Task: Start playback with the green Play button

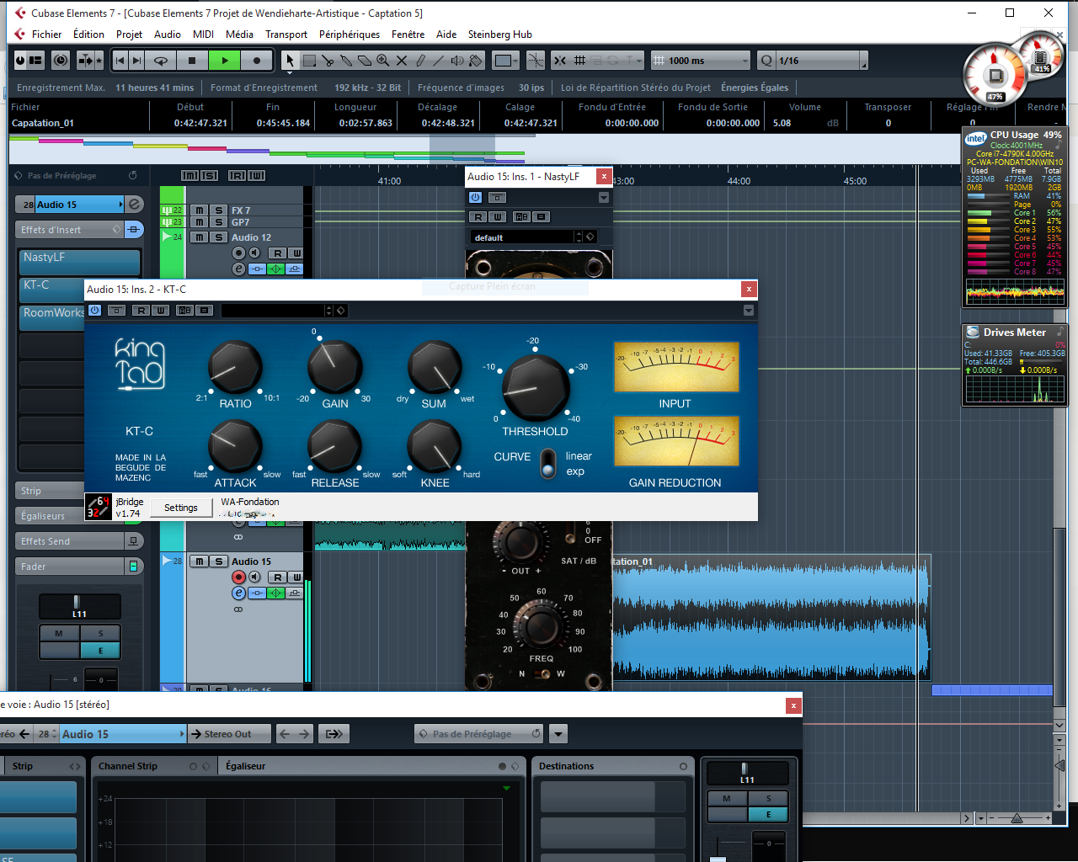Action: (x=225, y=61)
